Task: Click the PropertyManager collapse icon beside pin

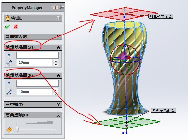Action: (x=55, y=7)
